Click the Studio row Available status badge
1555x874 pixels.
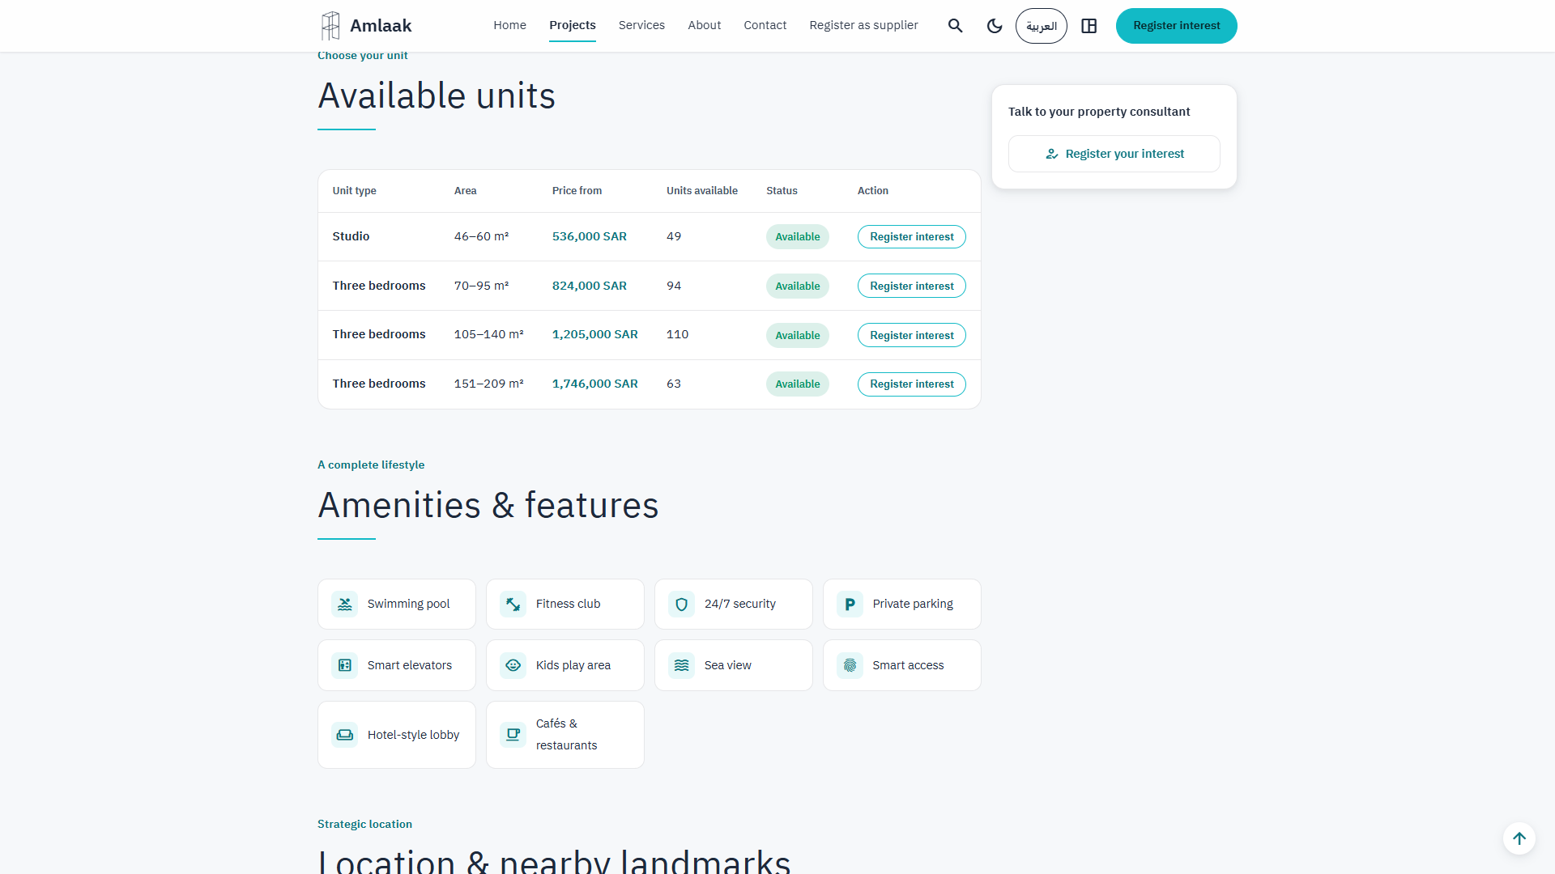click(x=798, y=236)
